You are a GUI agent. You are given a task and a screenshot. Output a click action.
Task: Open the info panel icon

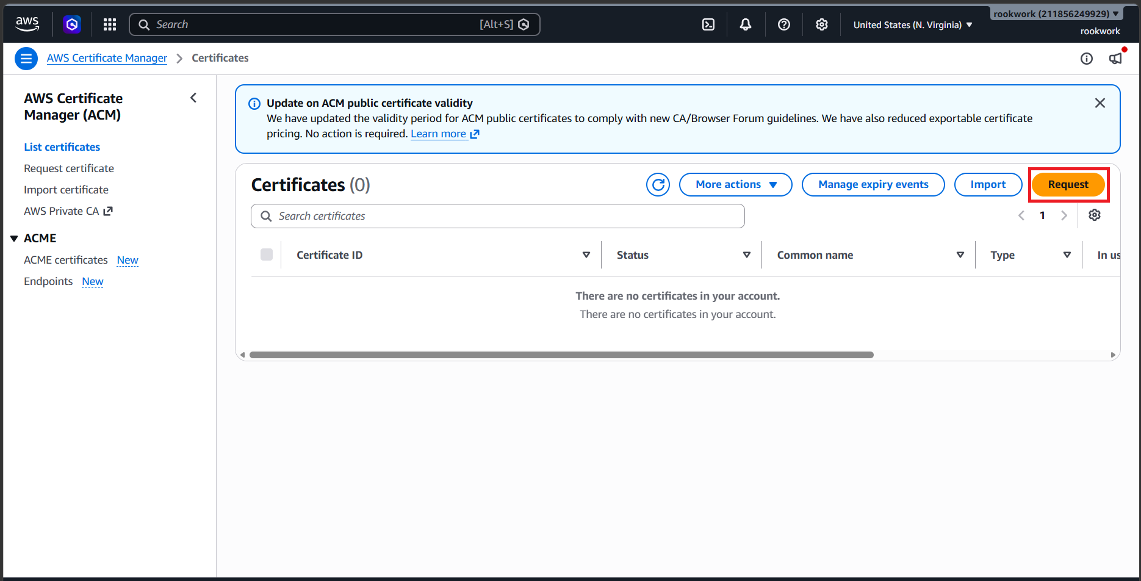coord(1087,59)
